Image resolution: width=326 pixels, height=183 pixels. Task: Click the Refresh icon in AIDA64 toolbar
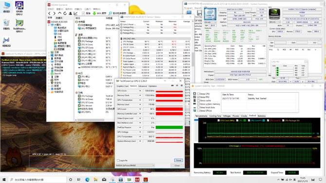point(65,13)
